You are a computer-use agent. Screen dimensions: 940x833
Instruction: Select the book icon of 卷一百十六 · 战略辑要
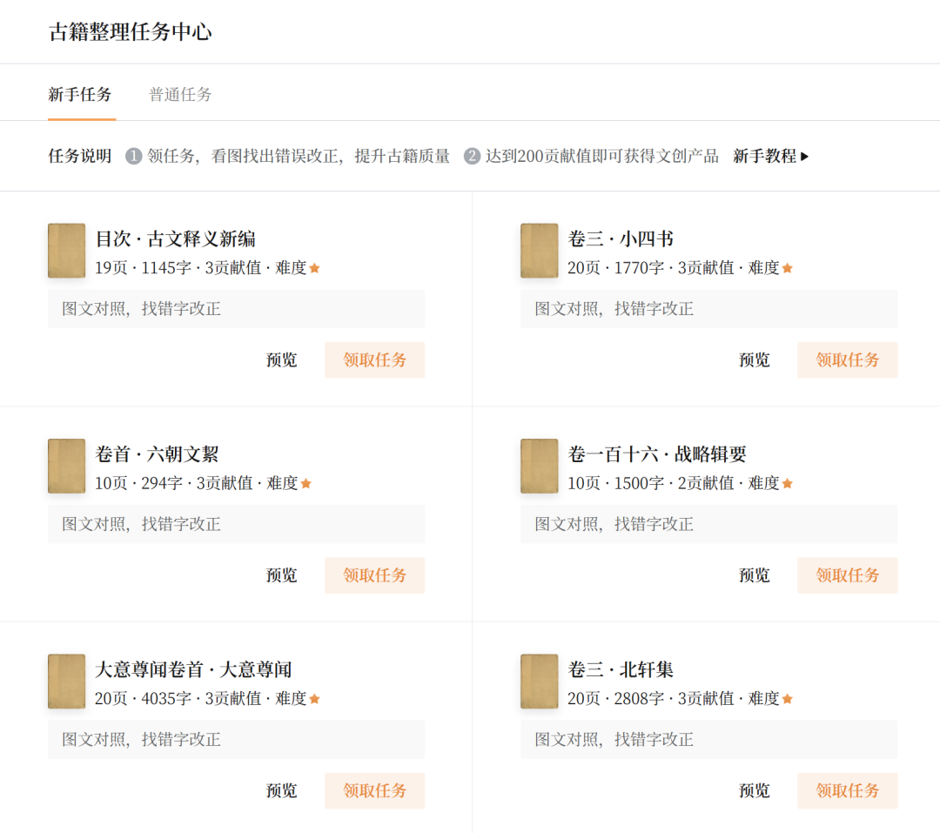click(539, 466)
